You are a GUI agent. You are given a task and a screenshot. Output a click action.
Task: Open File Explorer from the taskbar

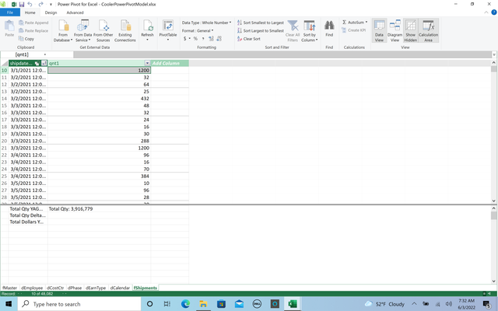203,304
